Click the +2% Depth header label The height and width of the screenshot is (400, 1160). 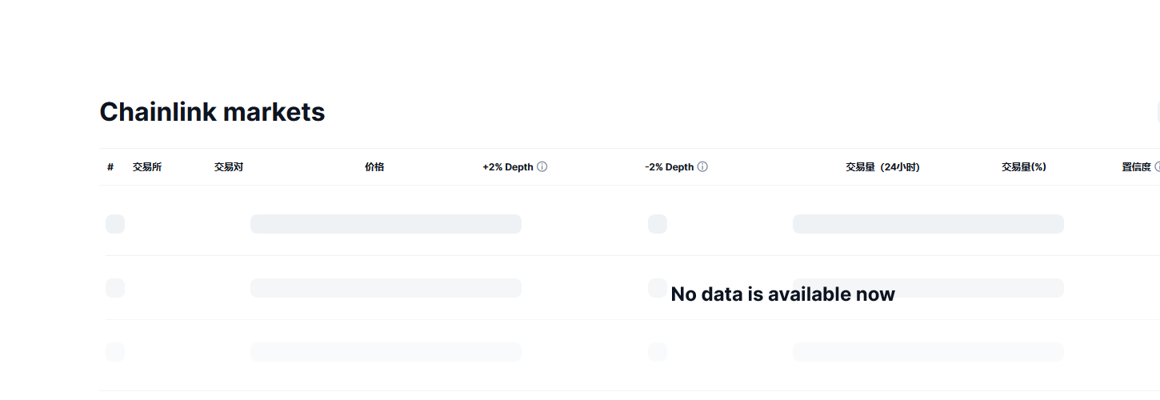pyautogui.click(x=507, y=167)
